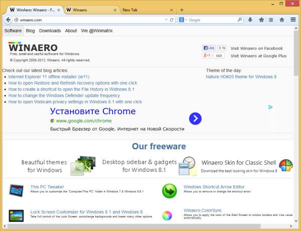The image size is (301, 231).
Task: Click the Lock Screen Customizer icon
Action: [x=17, y=215]
